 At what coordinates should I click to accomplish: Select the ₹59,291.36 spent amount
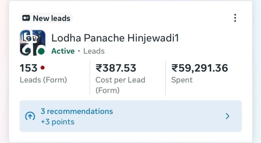click(x=200, y=68)
